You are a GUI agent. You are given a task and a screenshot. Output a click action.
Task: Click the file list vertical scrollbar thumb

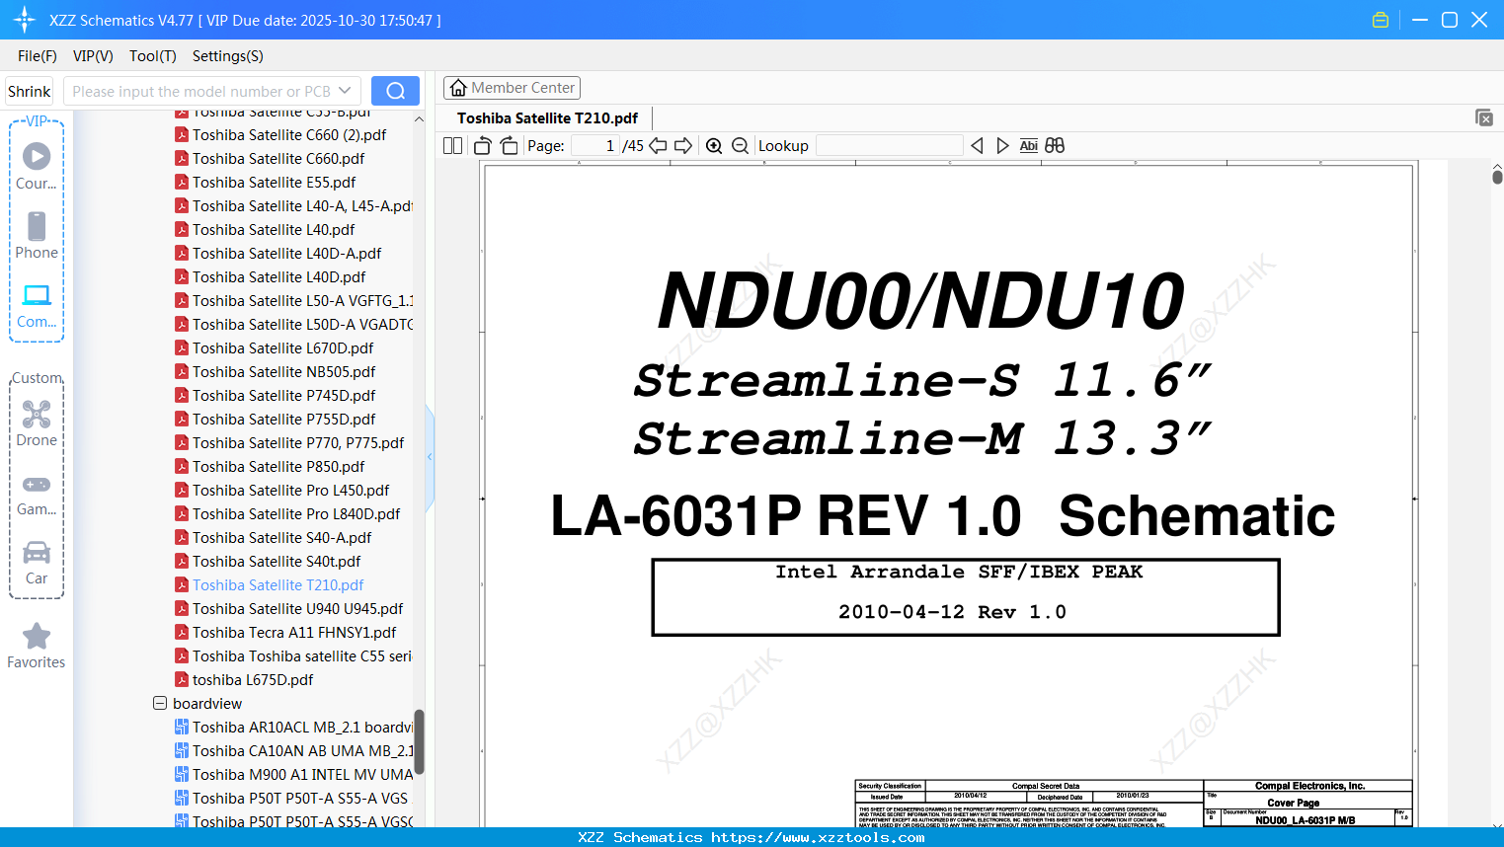coord(419,741)
